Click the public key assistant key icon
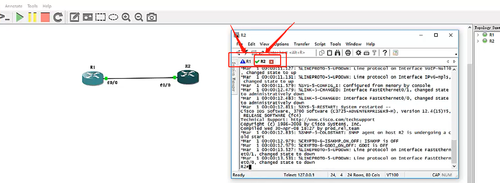 (x=374, y=53)
